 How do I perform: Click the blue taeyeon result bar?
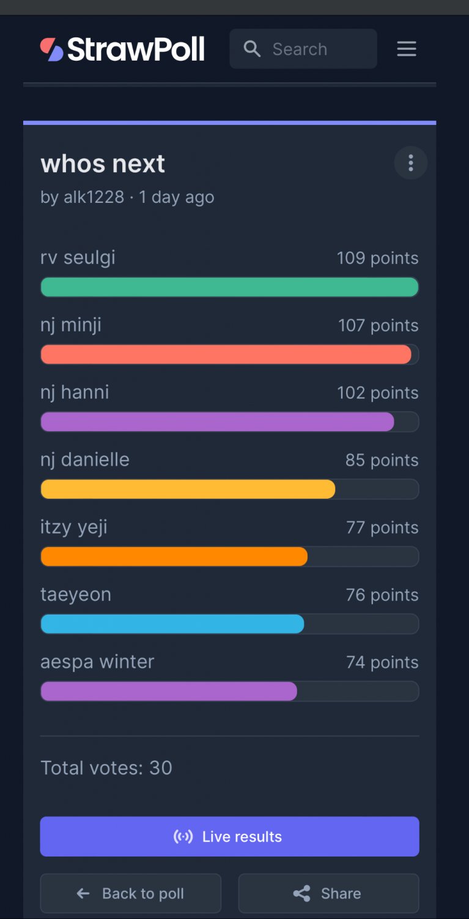pos(172,624)
